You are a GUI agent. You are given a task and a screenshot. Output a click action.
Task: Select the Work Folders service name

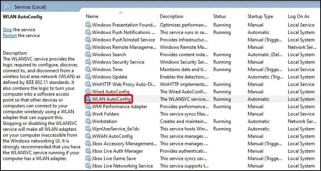point(105,114)
